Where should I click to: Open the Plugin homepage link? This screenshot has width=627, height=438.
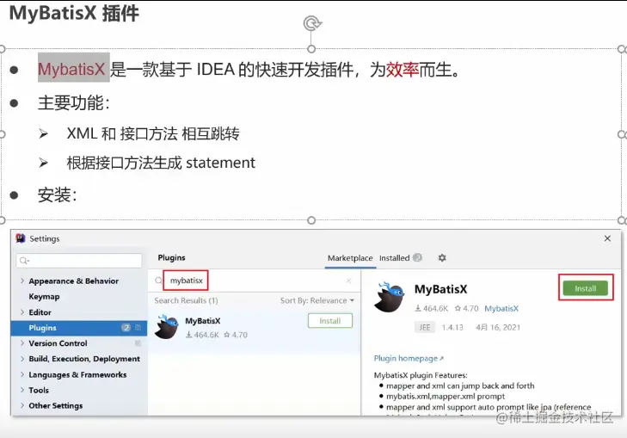coord(409,358)
